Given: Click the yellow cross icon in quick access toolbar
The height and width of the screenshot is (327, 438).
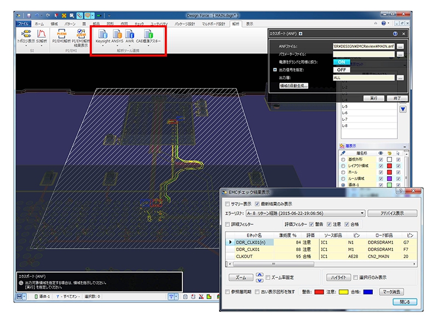Looking at the screenshot, I should coord(64,16).
